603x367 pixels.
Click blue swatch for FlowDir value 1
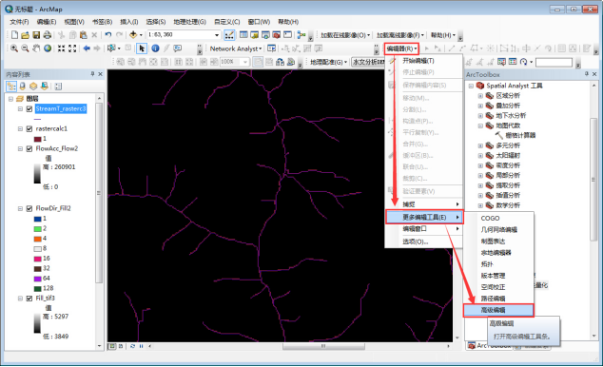37,219
